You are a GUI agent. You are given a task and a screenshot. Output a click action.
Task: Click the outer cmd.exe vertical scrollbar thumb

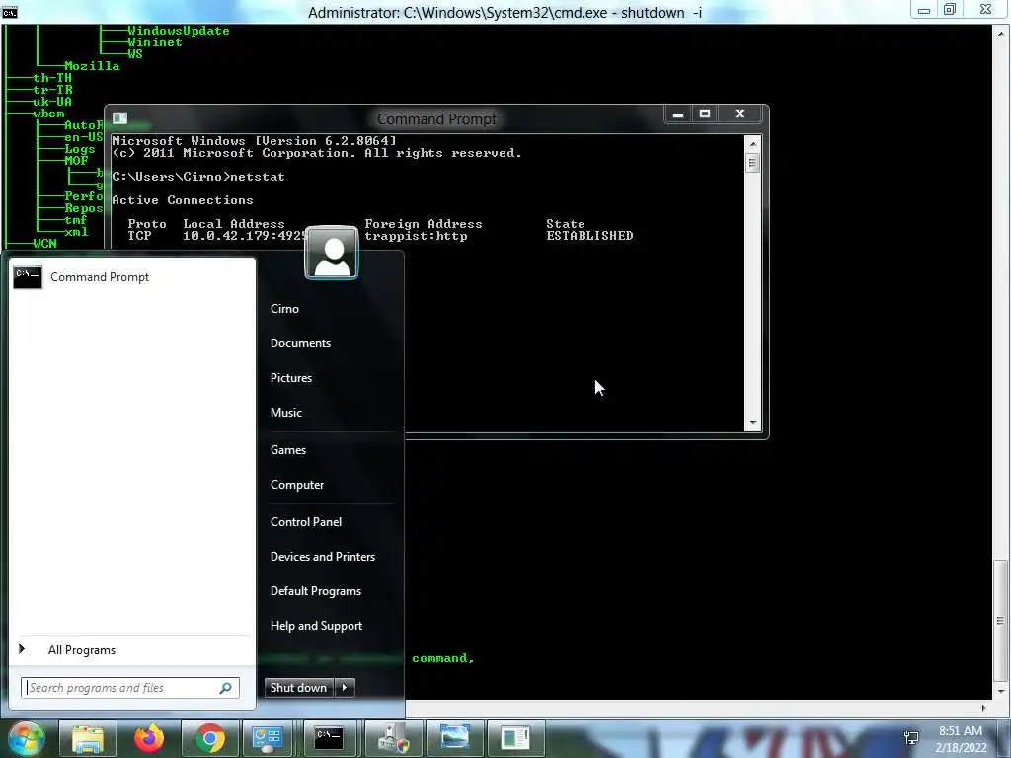[x=1000, y=620]
